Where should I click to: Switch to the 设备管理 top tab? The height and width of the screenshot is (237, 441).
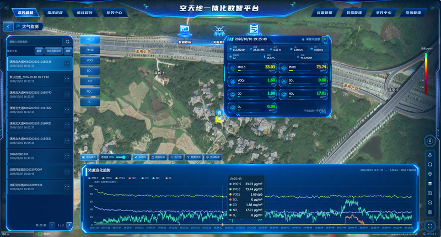325,13
